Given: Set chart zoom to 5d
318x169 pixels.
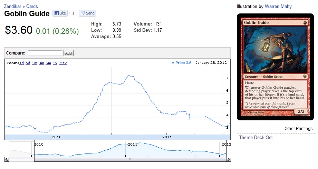Looking at the screenshot, I should (x=28, y=63).
